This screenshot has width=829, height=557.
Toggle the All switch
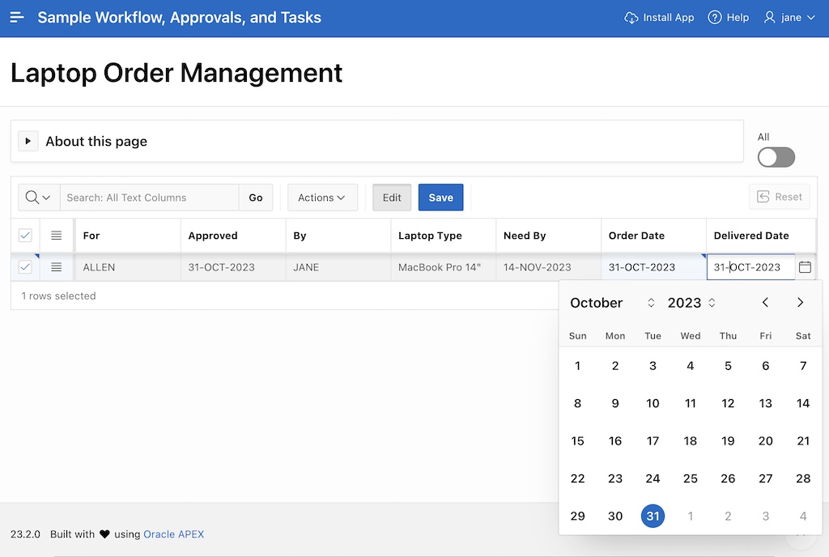pyautogui.click(x=776, y=157)
